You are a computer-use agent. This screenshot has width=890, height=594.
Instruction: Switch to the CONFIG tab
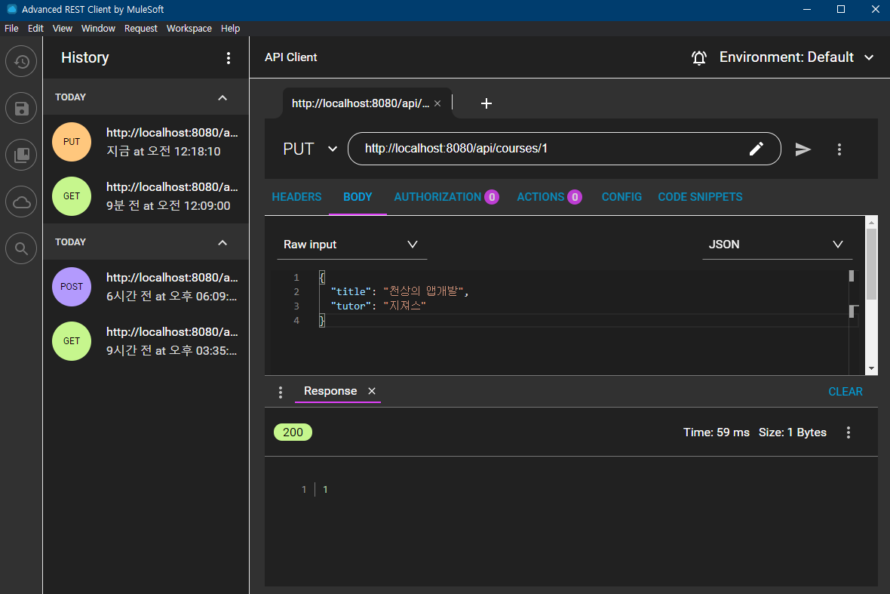coord(621,197)
